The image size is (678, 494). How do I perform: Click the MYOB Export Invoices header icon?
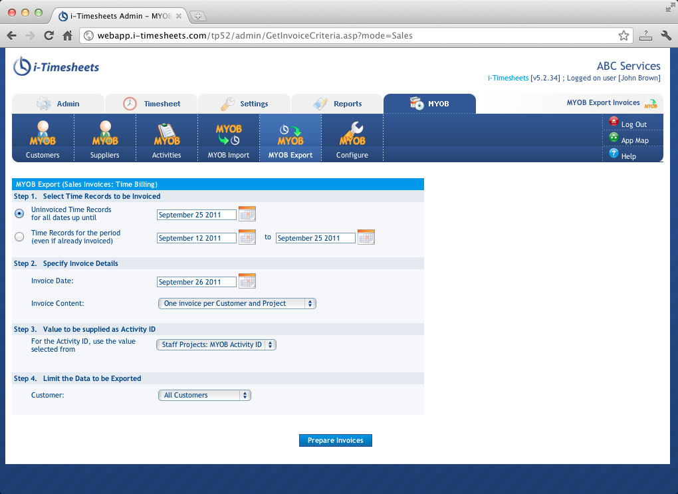651,104
